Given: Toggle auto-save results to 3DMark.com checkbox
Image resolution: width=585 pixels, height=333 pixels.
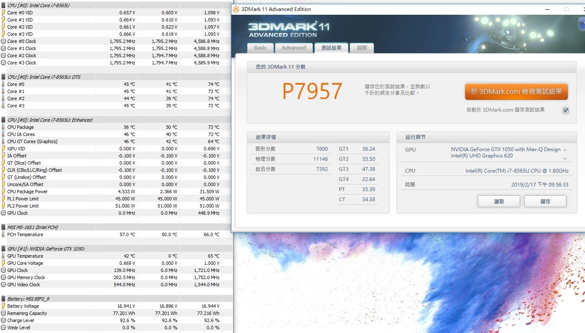Looking at the screenshot, I should (566, 110).
